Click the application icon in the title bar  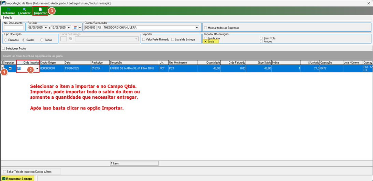coord(3,3)
